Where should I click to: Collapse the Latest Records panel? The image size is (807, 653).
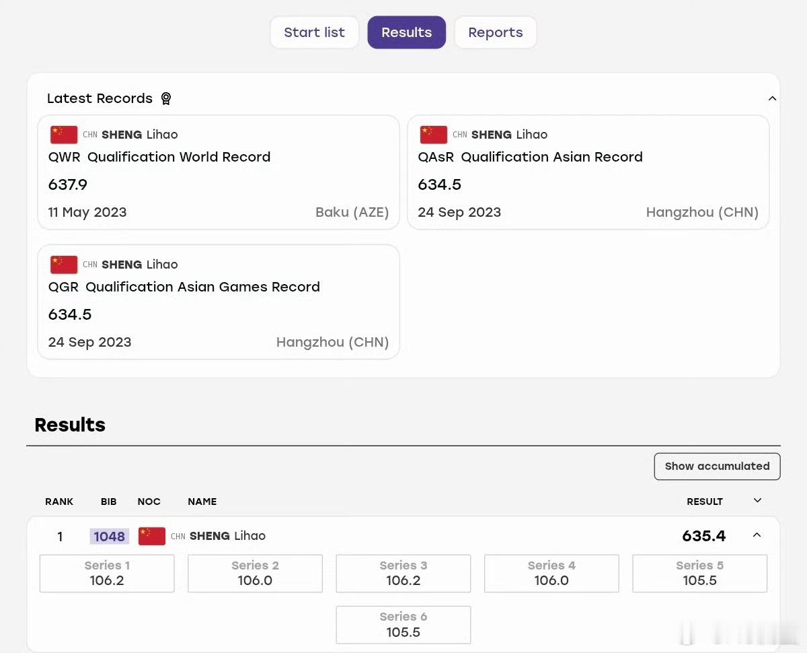[772, 98]
